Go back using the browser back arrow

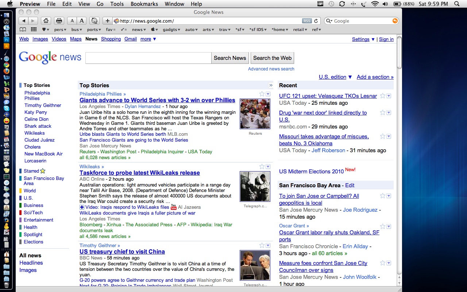(x=23, y=21)
